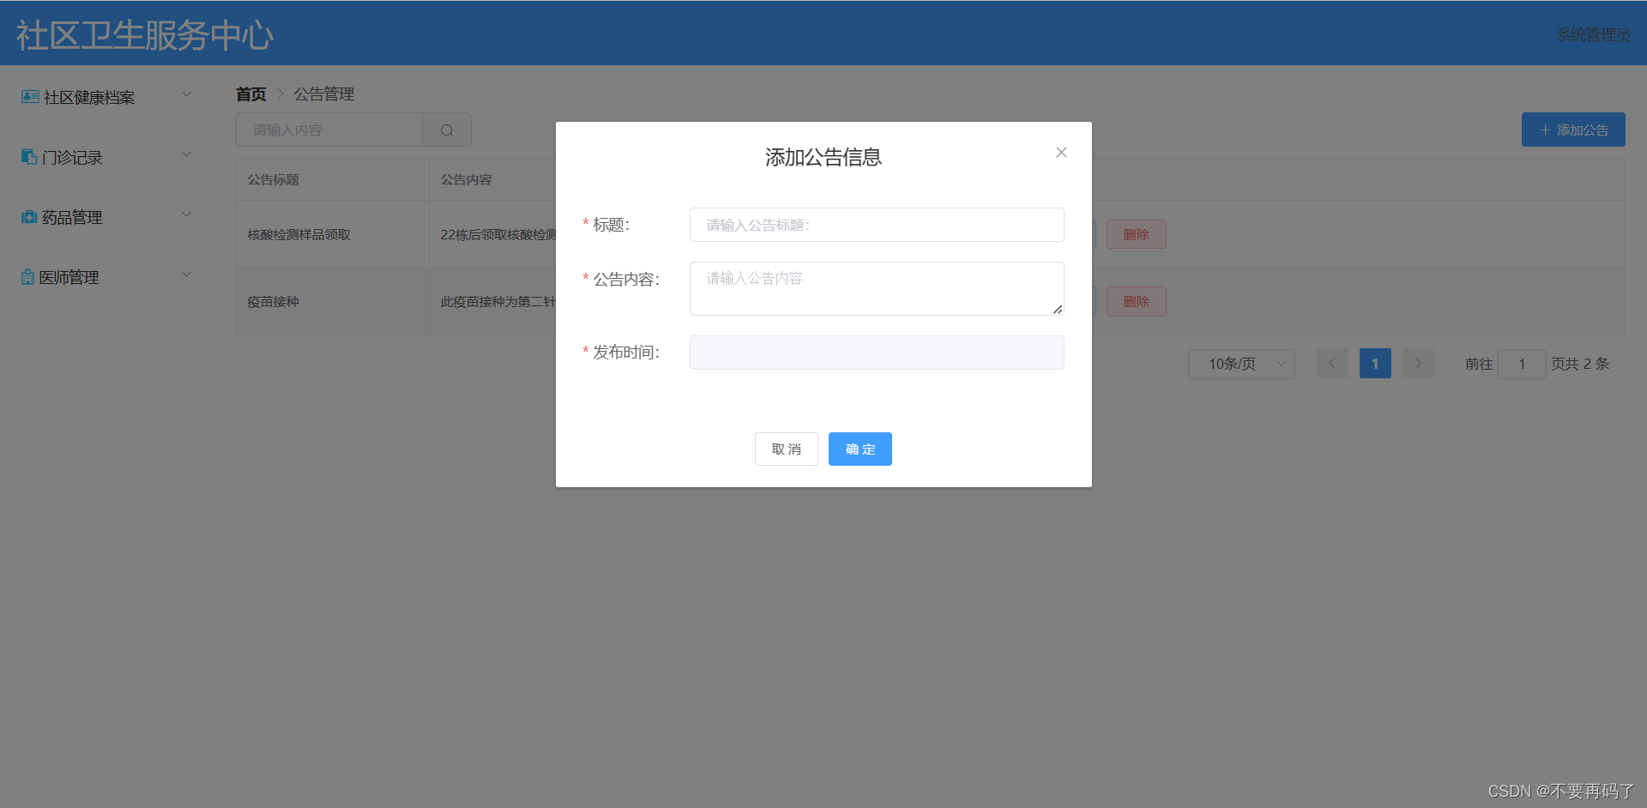
Task: Delete the 疫苗接种 row
Action: (1136, 301)
